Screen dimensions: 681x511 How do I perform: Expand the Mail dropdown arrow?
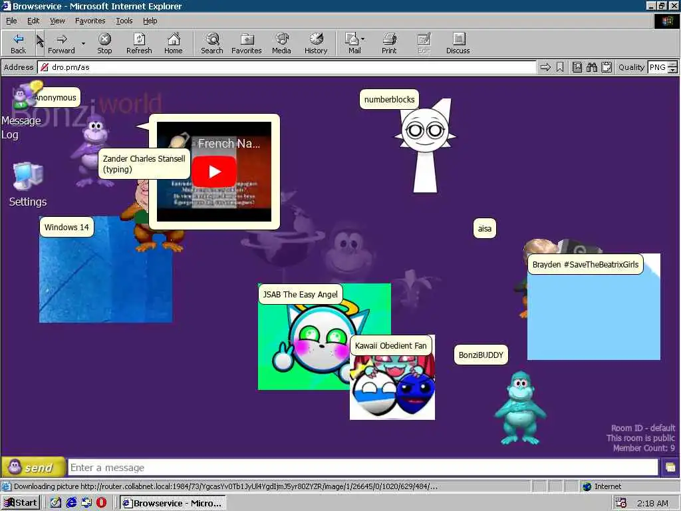(x=362, y=39)
